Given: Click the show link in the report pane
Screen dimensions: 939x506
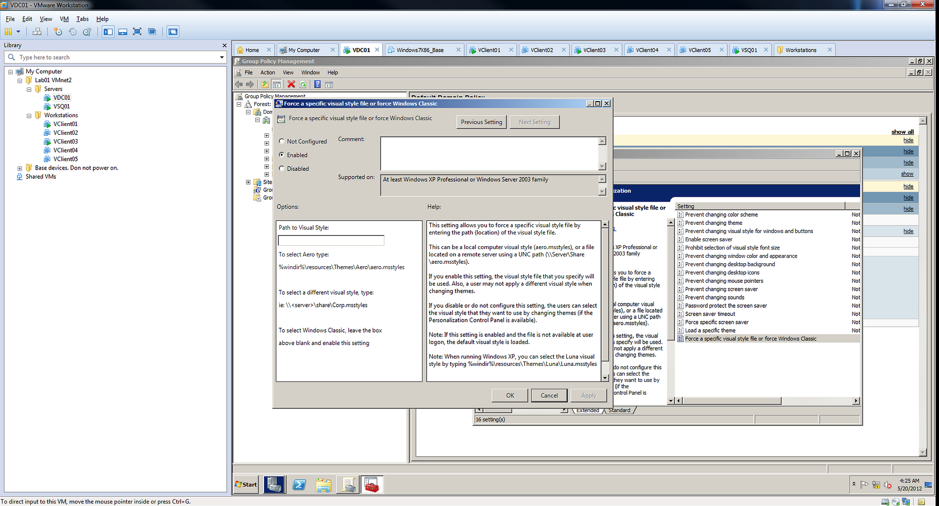Looking at the screenshot, I should pos(907,174).
